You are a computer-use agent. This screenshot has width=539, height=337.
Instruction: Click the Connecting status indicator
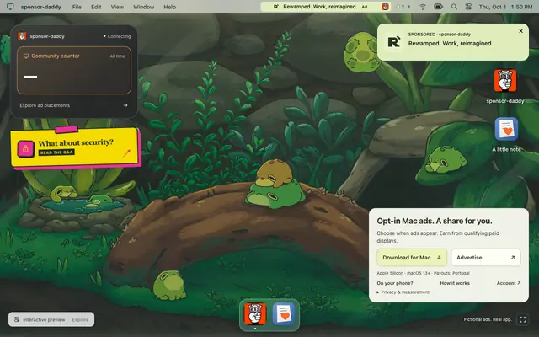[117, 36]
